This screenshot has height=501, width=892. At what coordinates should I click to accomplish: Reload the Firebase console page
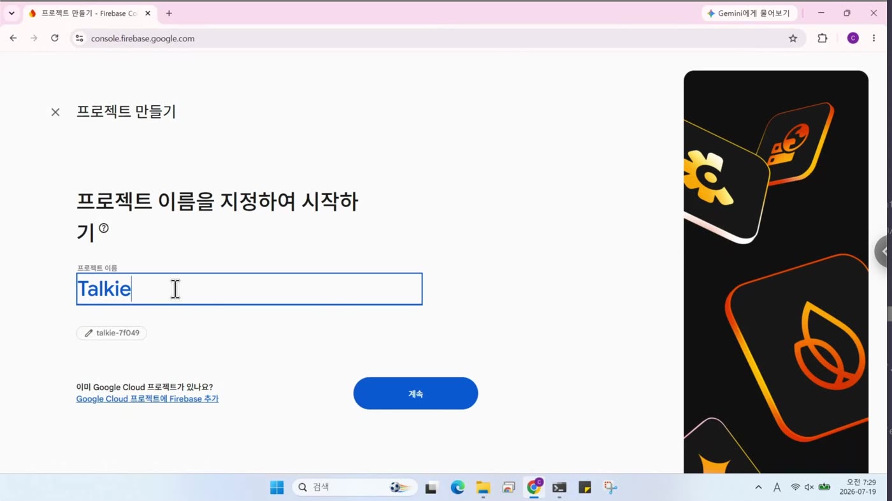tap(55, 38)
